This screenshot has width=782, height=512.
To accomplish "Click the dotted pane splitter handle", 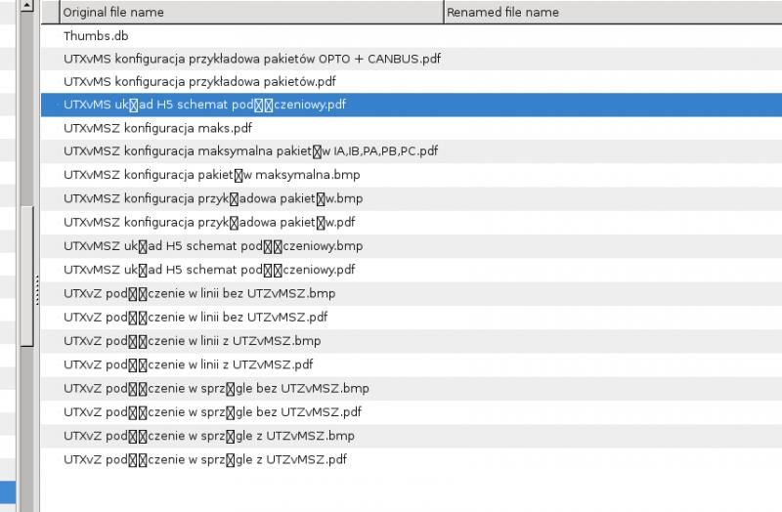I will coord(37,289).
